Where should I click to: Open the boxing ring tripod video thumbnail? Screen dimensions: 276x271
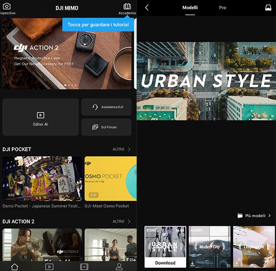pos(110,245)
